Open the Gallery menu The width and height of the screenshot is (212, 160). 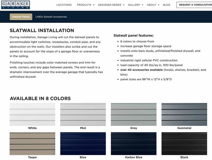pos(134,5)
